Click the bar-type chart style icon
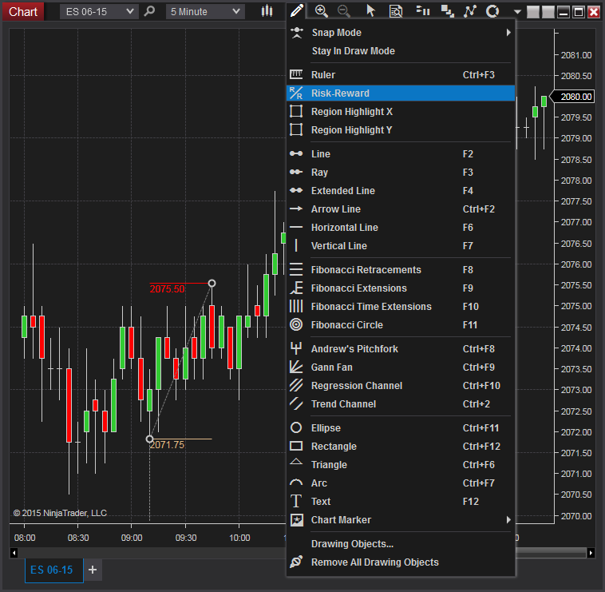605x592 pixels. tap(267, 11)
